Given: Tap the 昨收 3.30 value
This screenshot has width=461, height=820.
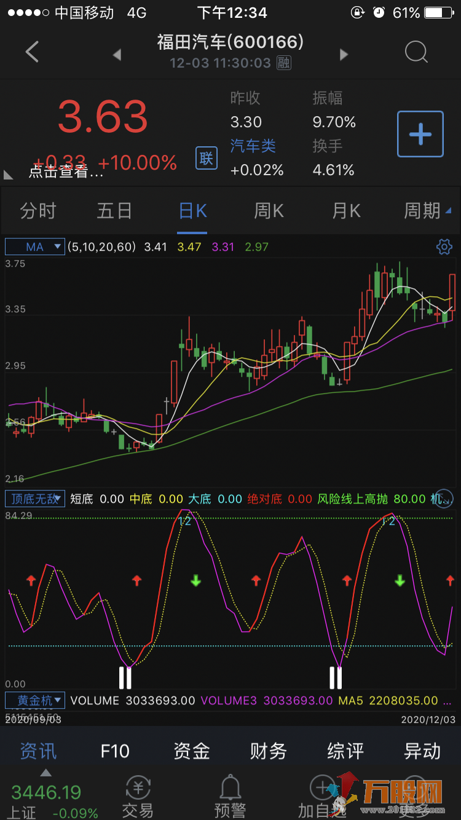Looking at the screenshot, I should [x=246, y=122].
